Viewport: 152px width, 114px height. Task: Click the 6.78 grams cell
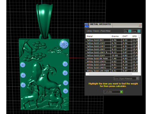(x=116, y=43)
